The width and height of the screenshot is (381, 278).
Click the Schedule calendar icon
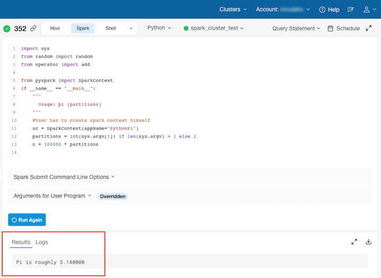330,29
